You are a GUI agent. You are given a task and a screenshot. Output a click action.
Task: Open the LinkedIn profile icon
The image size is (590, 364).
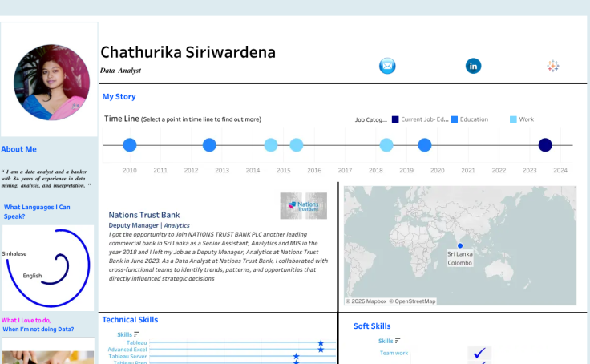[x=473, y=66]
